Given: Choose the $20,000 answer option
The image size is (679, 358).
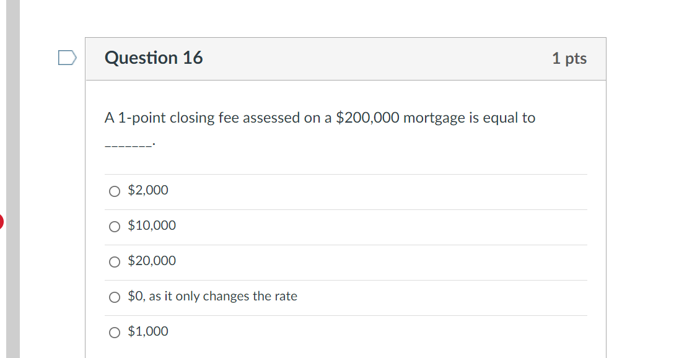Looking at the screenshot, I should click(x=114, y=262).
